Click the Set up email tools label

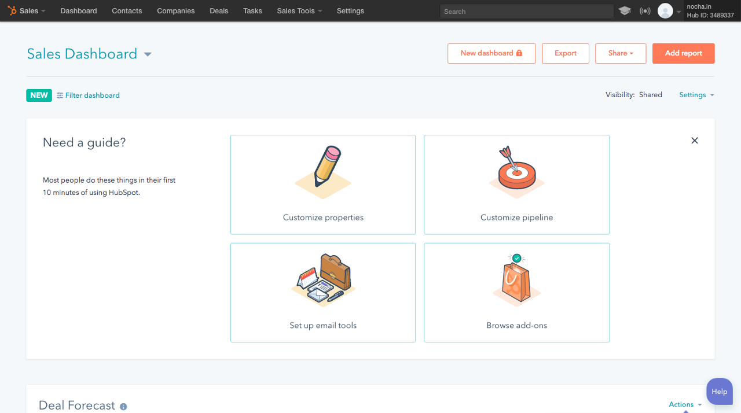[x=323, y=325]
